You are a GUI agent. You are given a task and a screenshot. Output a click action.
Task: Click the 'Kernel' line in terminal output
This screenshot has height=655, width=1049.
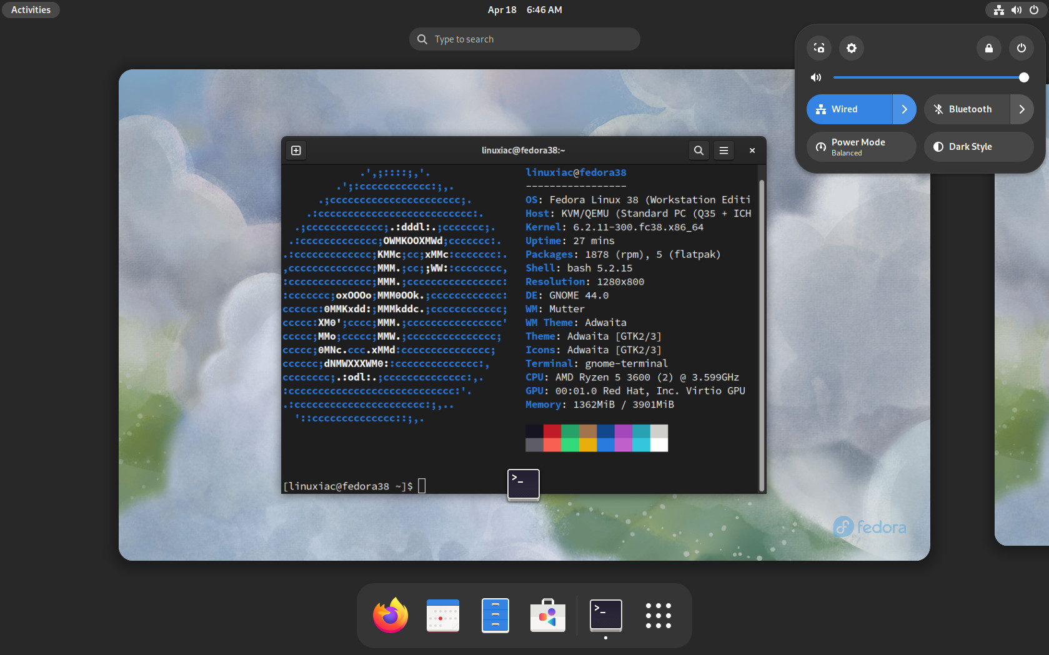tap(614, 227)
